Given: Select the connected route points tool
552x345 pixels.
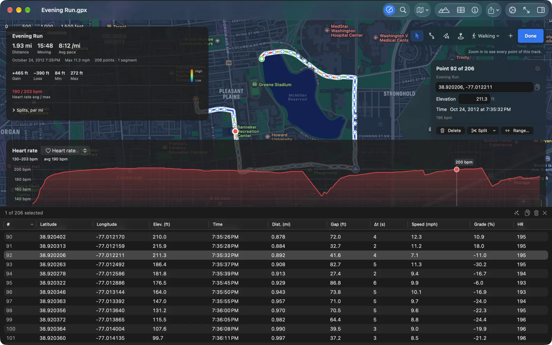Looking at the screenshot, I should [432, 36].
